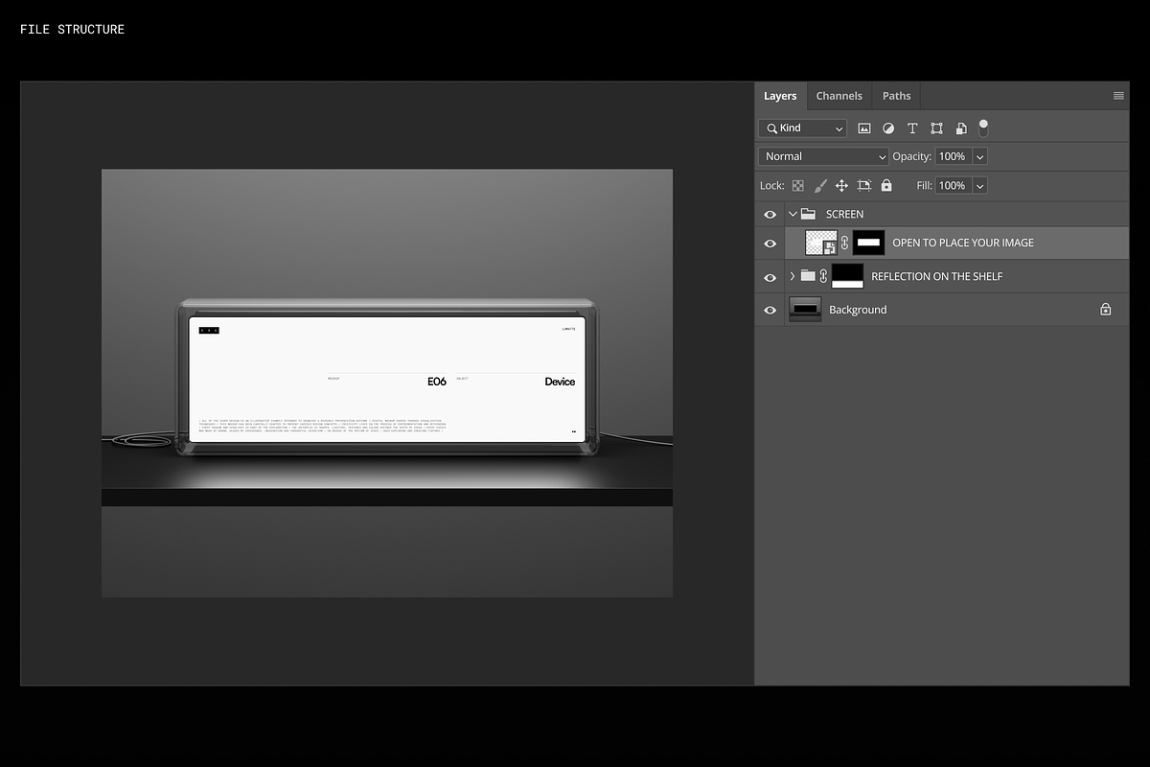Lock layer position
The height and width of the screenshot is (767, 1150).
(x=841, y=186)
